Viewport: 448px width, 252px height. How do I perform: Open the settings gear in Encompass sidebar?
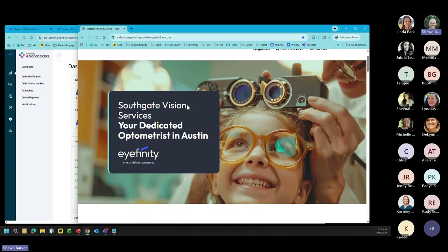point(10,119)
